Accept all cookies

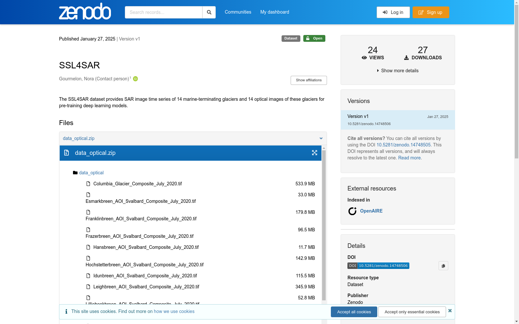click(354, 312)
